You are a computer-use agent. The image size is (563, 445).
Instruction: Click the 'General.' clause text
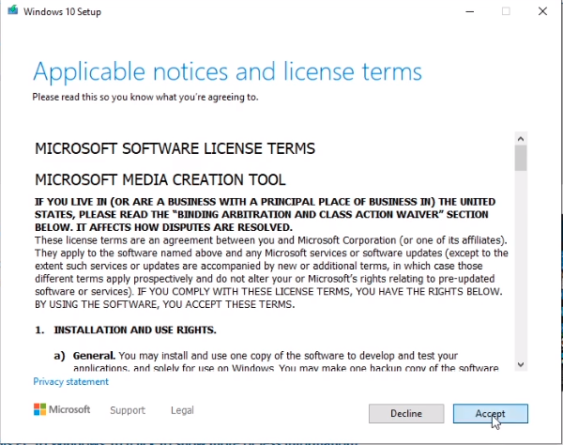(94, 356)
